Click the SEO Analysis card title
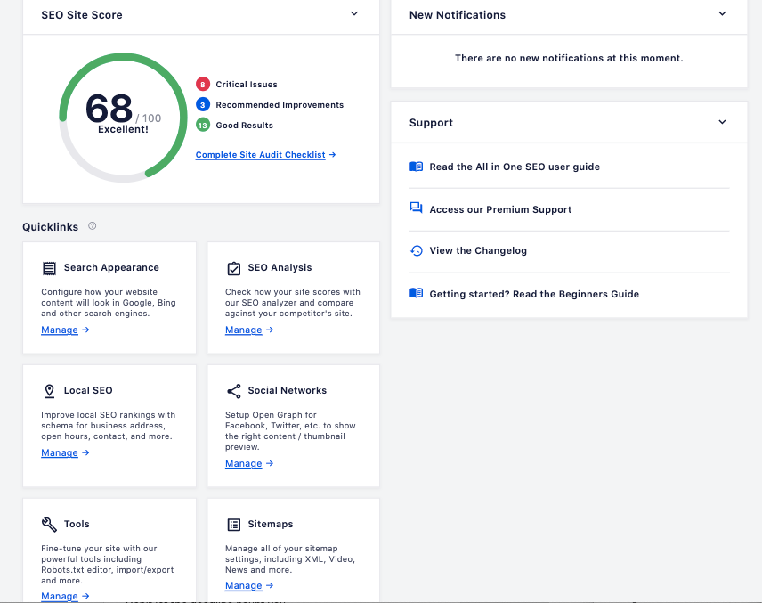 point(280,267)
